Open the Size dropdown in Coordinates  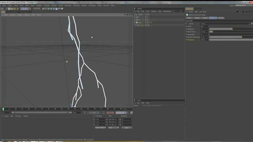pos(113,127)
